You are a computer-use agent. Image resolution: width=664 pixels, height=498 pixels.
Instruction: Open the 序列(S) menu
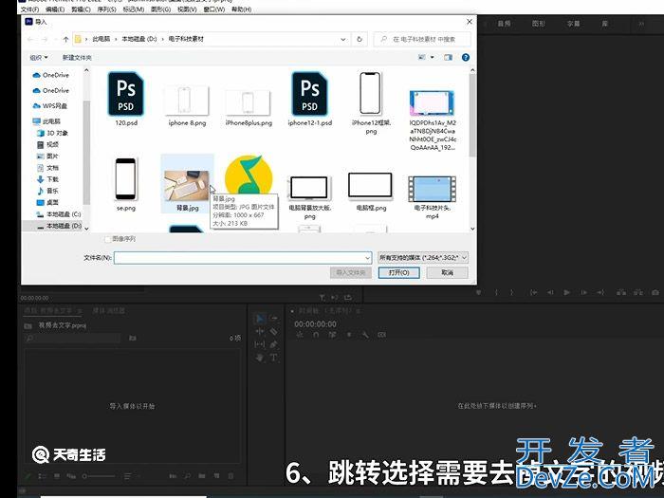click(106, 9)
